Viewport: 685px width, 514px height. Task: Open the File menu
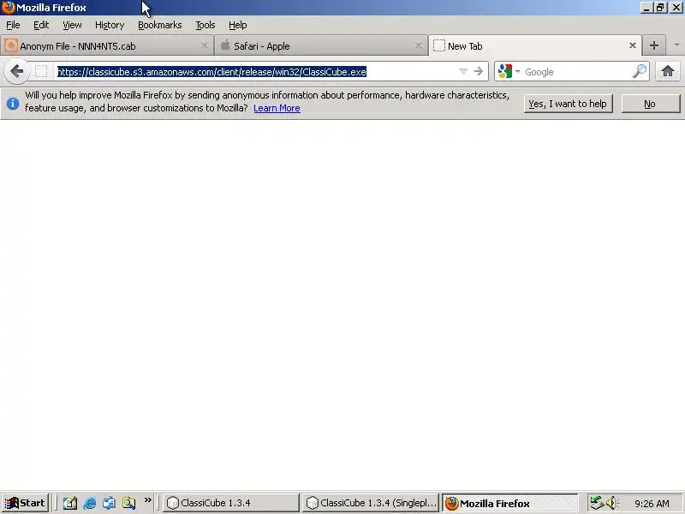(x=13, y=25)
